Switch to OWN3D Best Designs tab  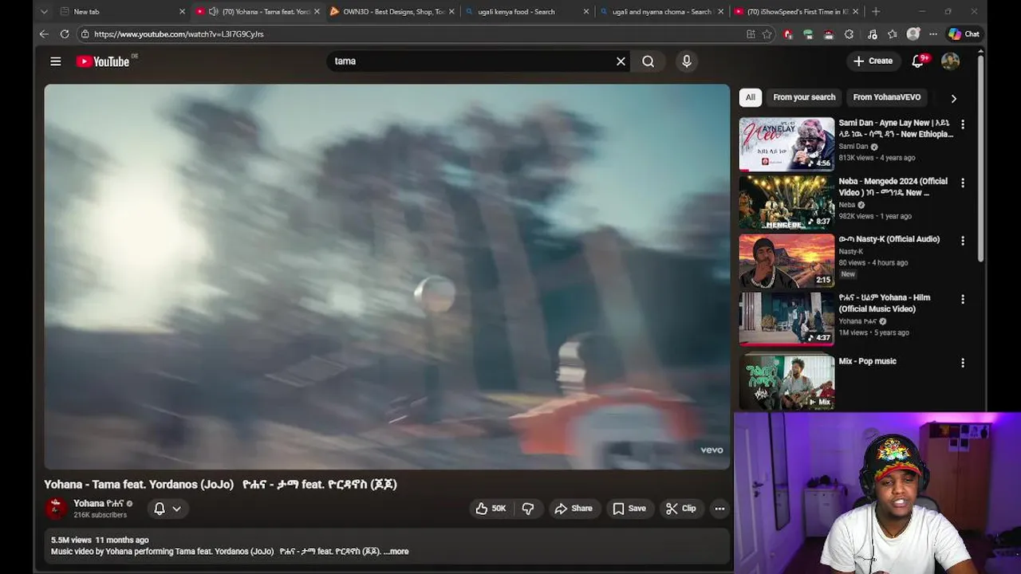(392, 11)
